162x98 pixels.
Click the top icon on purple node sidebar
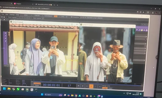tap(6, 33)
